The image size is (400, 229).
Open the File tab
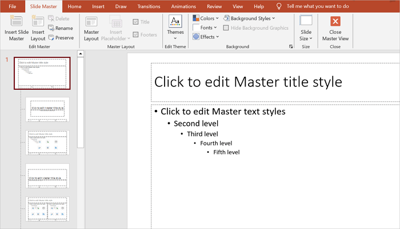click(12, 6)
